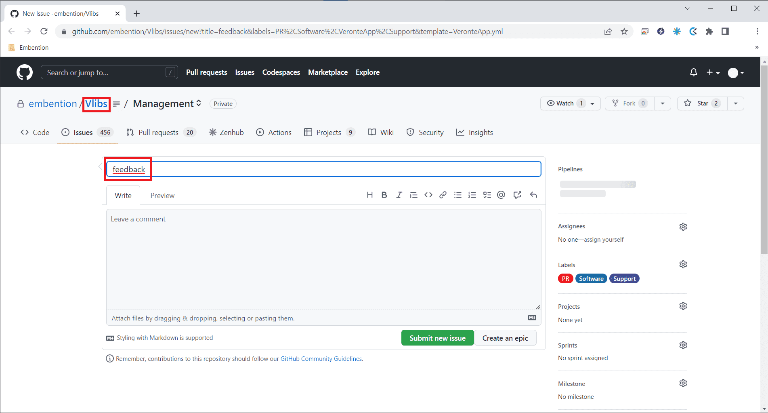Click the GitHub Octocat logo
Image resolution: width=768 pixels, height=413 pixels.
pos(25,72)
